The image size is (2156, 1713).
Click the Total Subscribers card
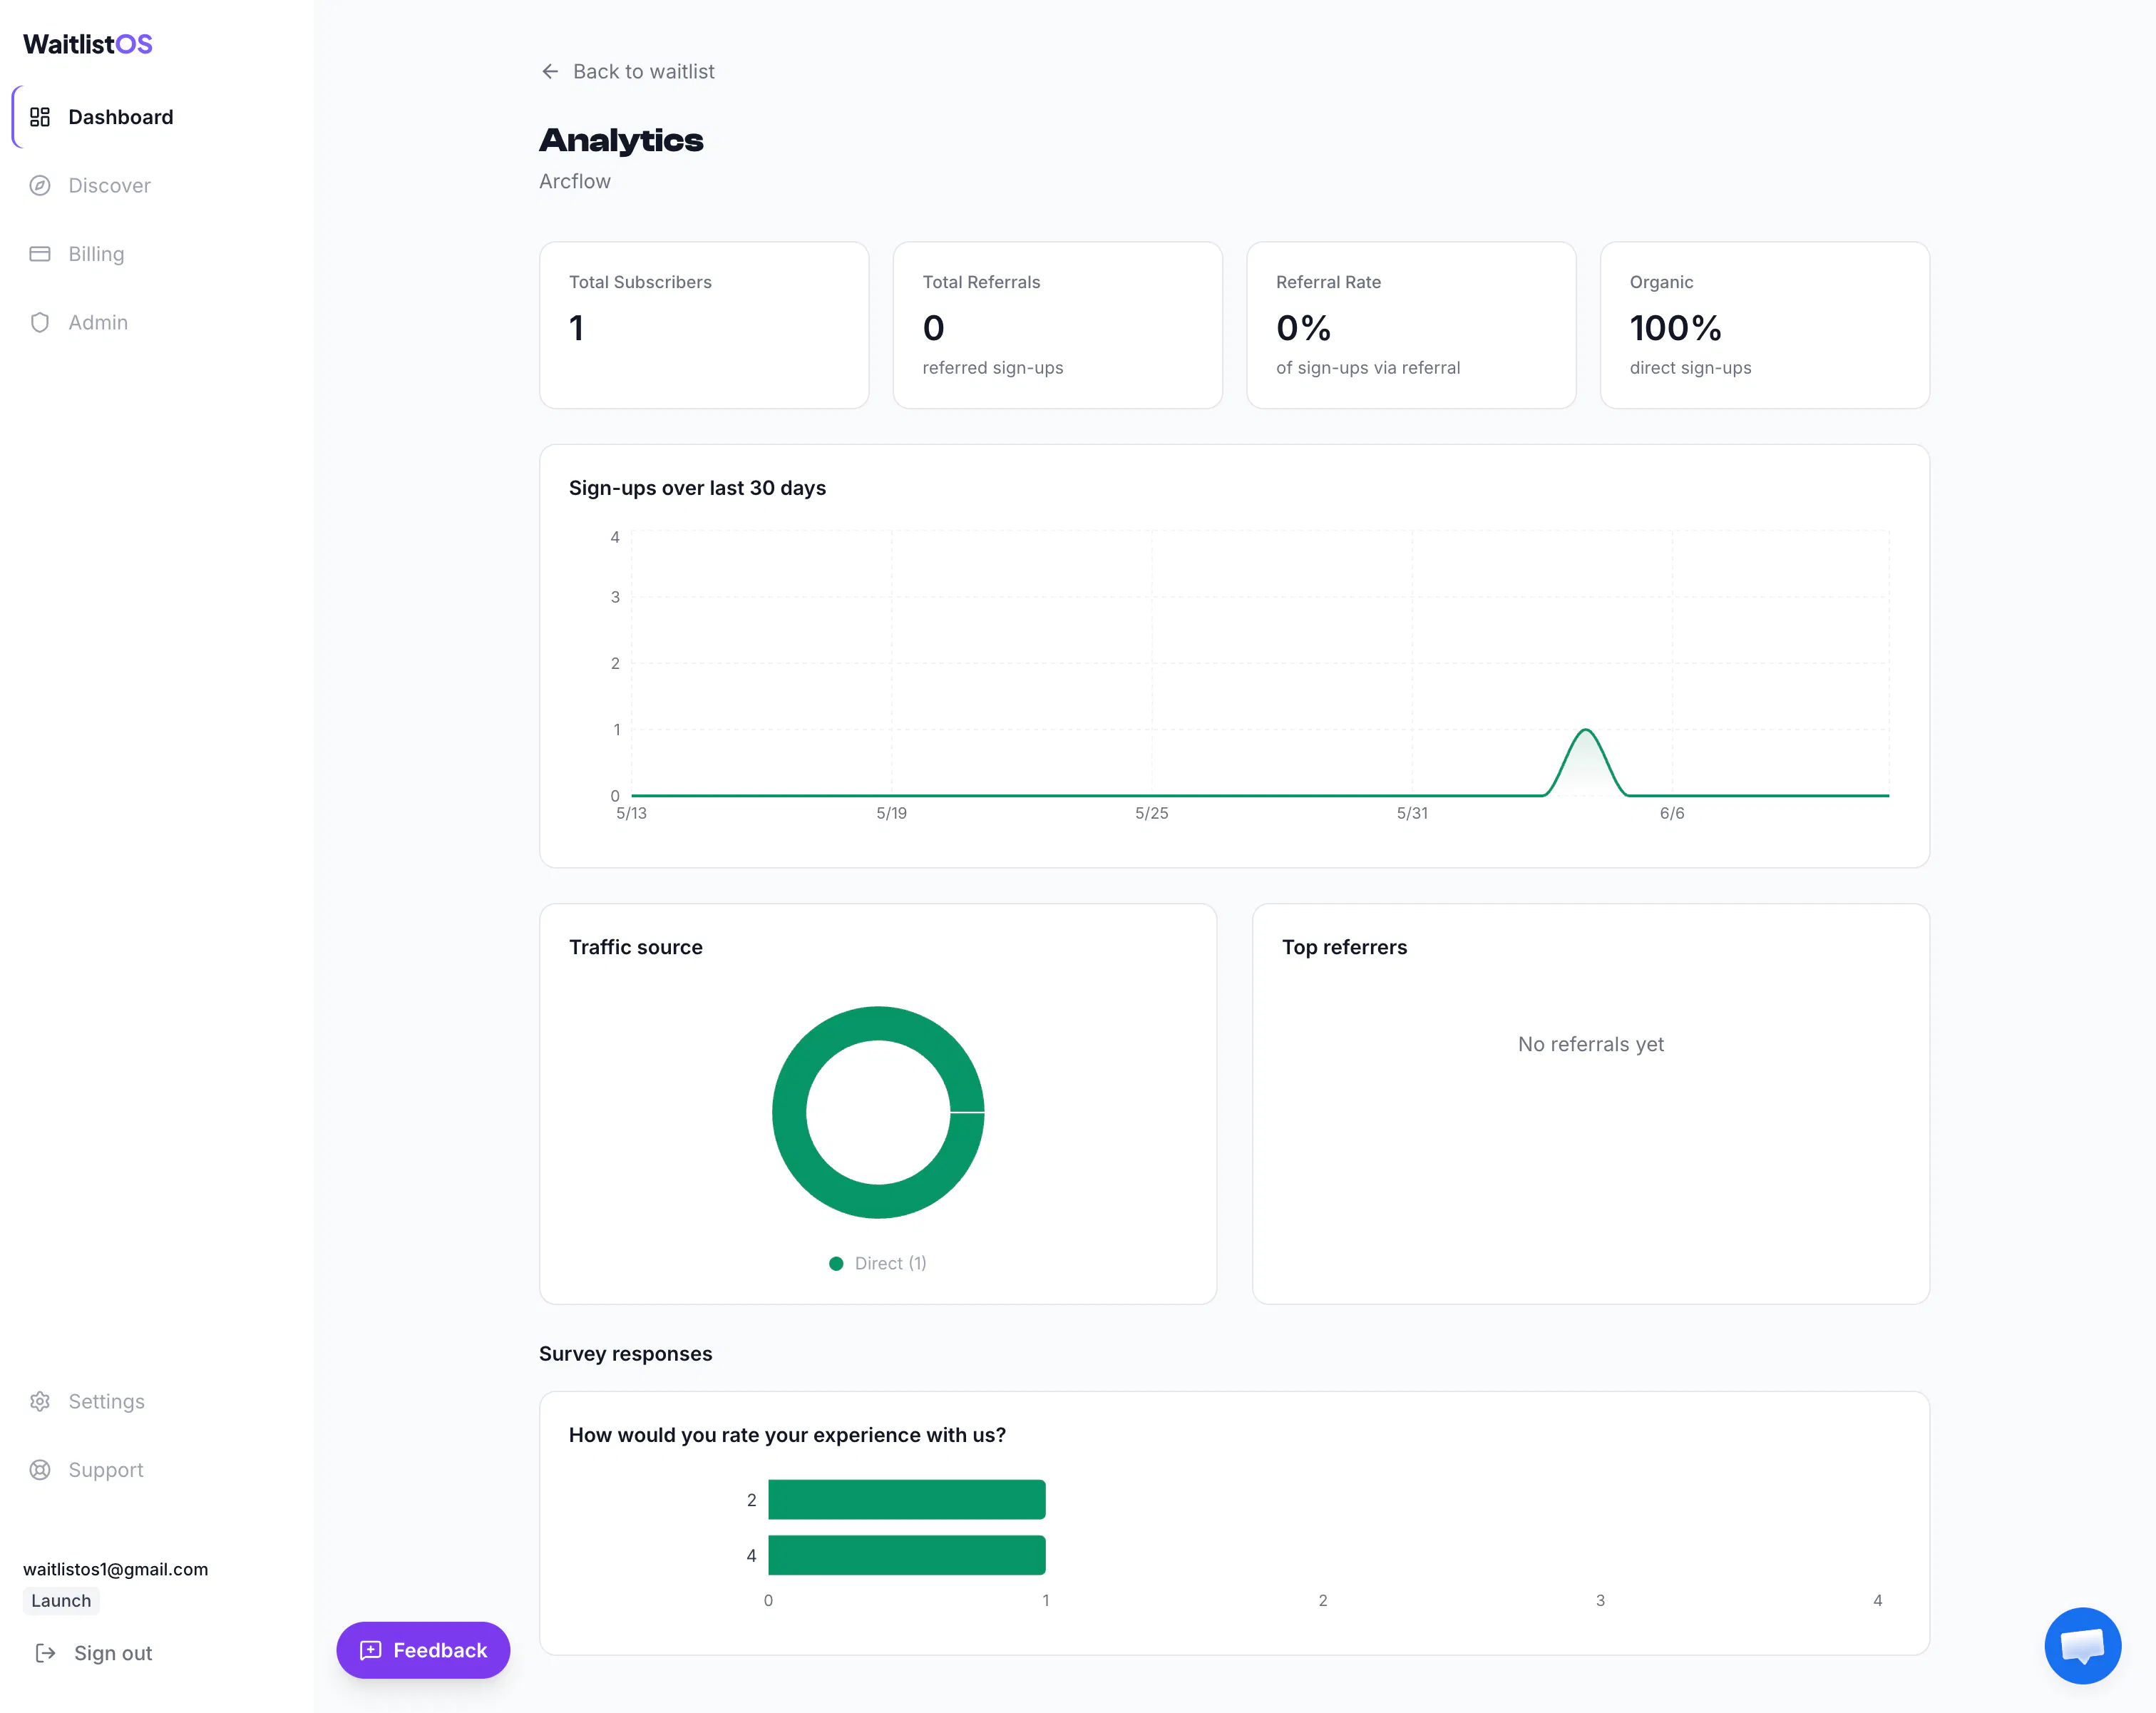click(704, 325)
